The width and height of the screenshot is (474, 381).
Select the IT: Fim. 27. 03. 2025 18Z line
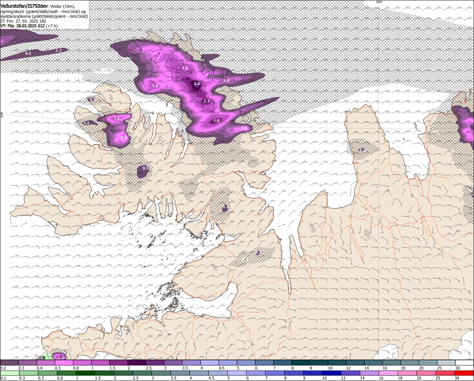(x=24, y=21)
